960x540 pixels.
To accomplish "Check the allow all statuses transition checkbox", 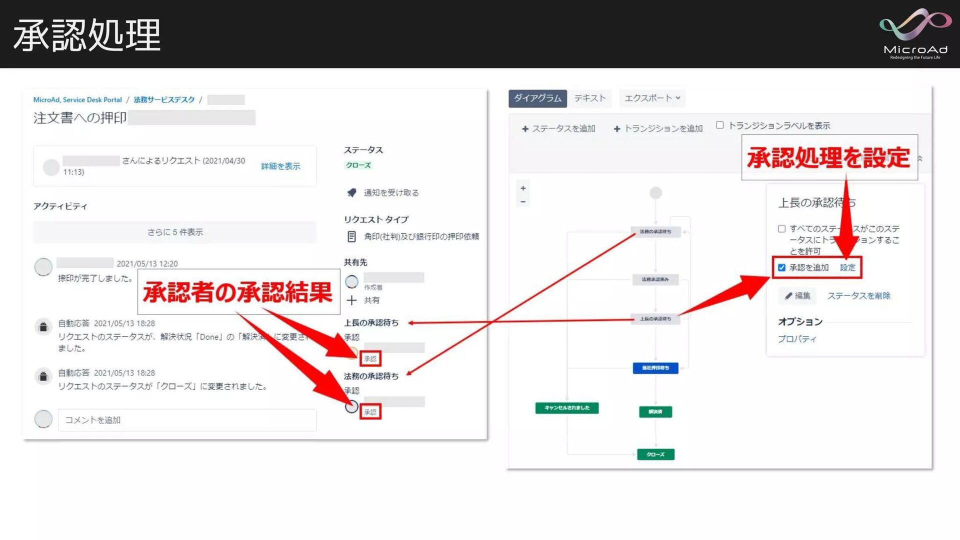I will point(781,228).
